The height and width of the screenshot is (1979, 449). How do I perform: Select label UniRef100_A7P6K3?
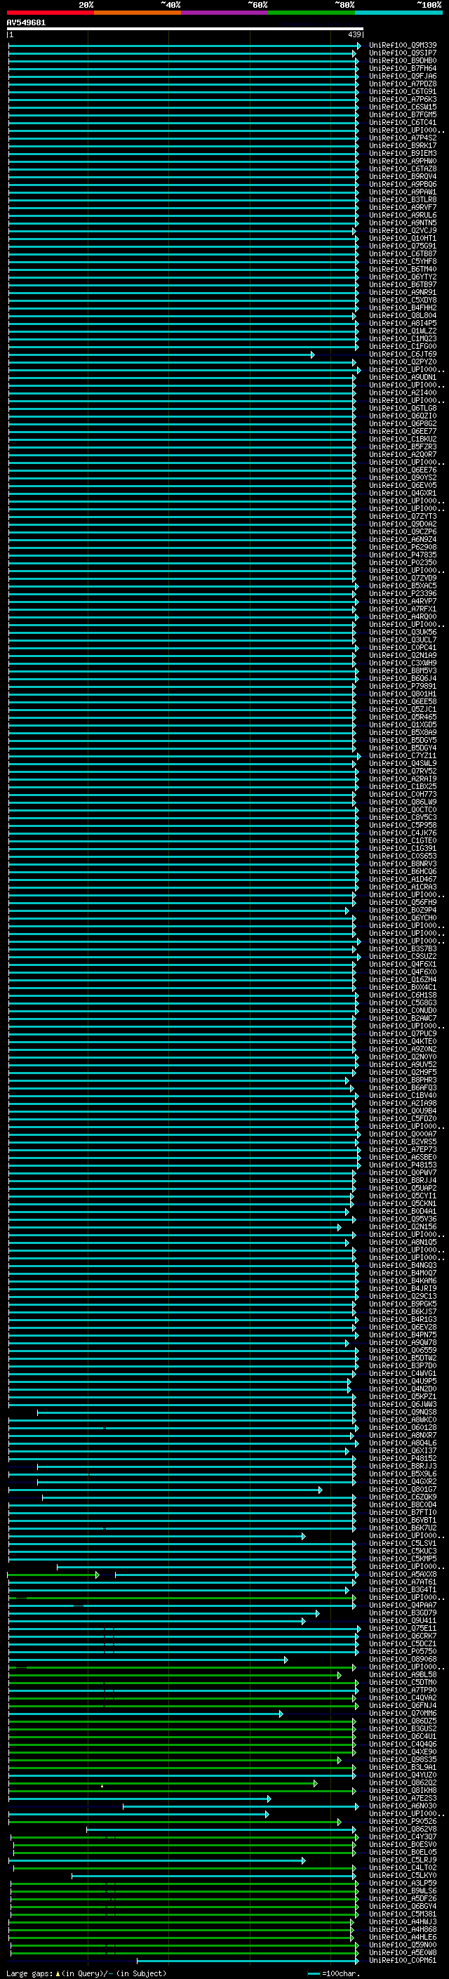[x=403, y=99]
